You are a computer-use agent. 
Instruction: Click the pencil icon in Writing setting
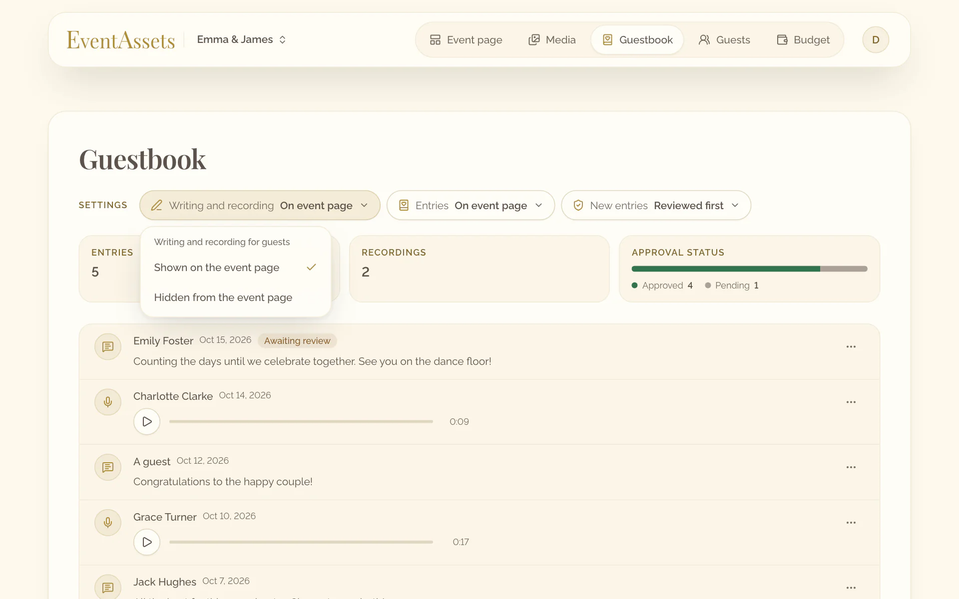[156, 205]
